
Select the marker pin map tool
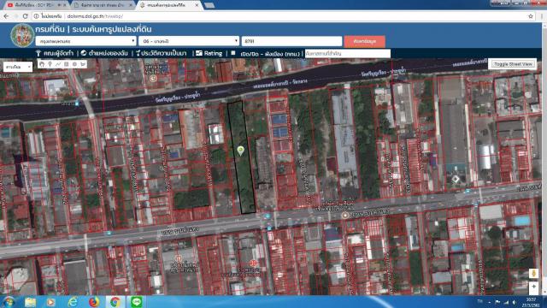50,64
